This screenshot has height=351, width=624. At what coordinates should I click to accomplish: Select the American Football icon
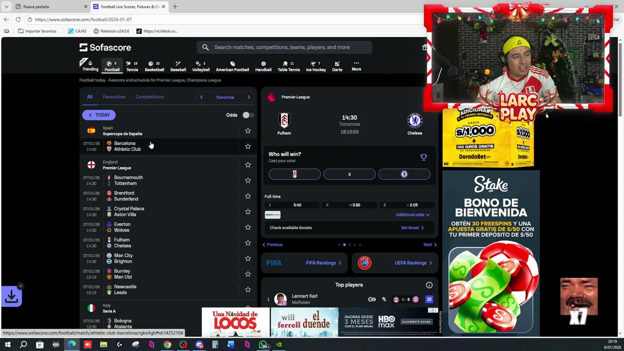[233, 66]
